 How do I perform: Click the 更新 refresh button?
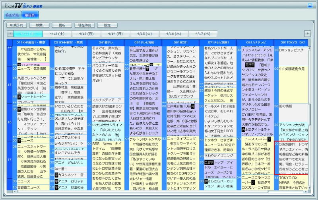point(62,25)
